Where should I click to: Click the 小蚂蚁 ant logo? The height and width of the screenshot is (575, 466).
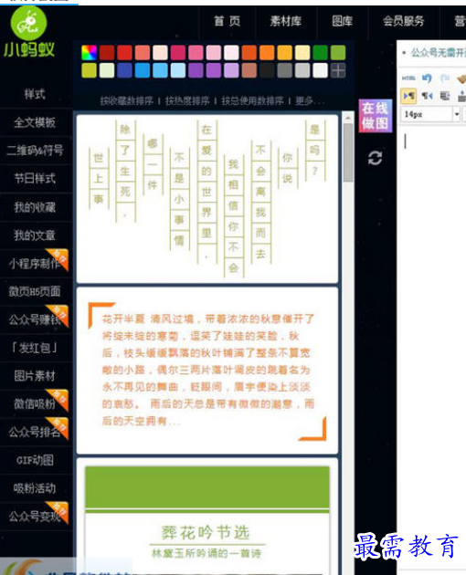tap(29, 32)
